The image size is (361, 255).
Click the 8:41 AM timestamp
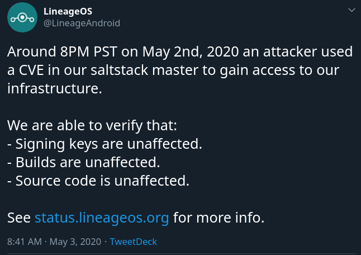[x=25, y=242]
